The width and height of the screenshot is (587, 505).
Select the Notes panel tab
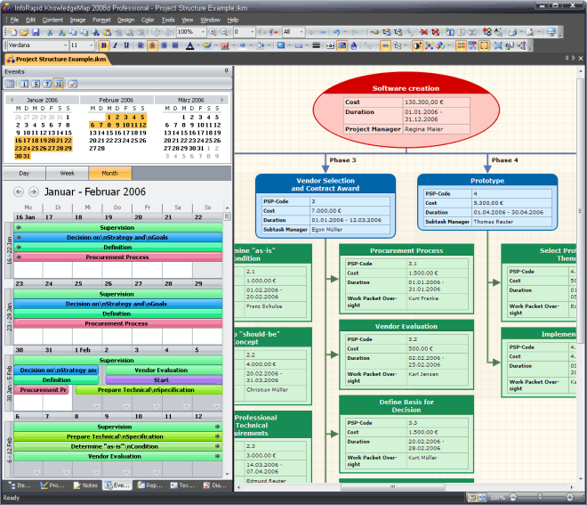(84, 485)
